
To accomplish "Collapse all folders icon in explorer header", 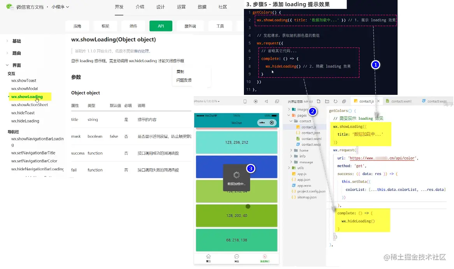I will point(344,101).
